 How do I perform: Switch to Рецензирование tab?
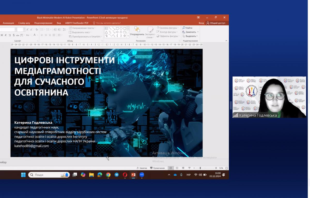[43, 23]
